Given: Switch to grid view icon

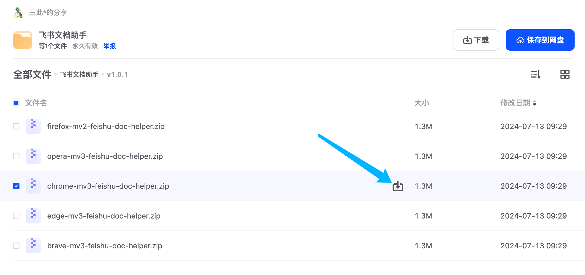Looking at the screenshot, I should click(565, 74).
